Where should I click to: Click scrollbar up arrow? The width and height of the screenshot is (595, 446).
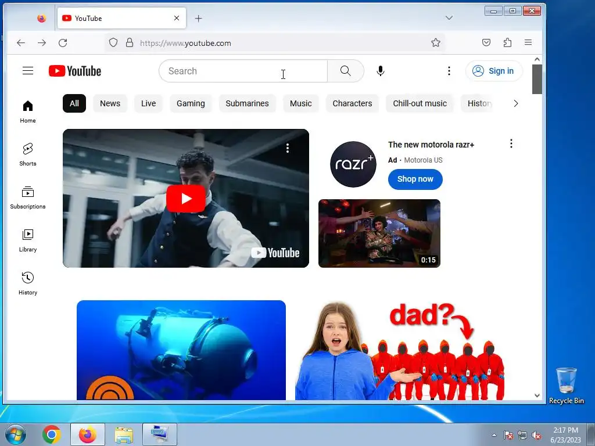click(537, 59)
